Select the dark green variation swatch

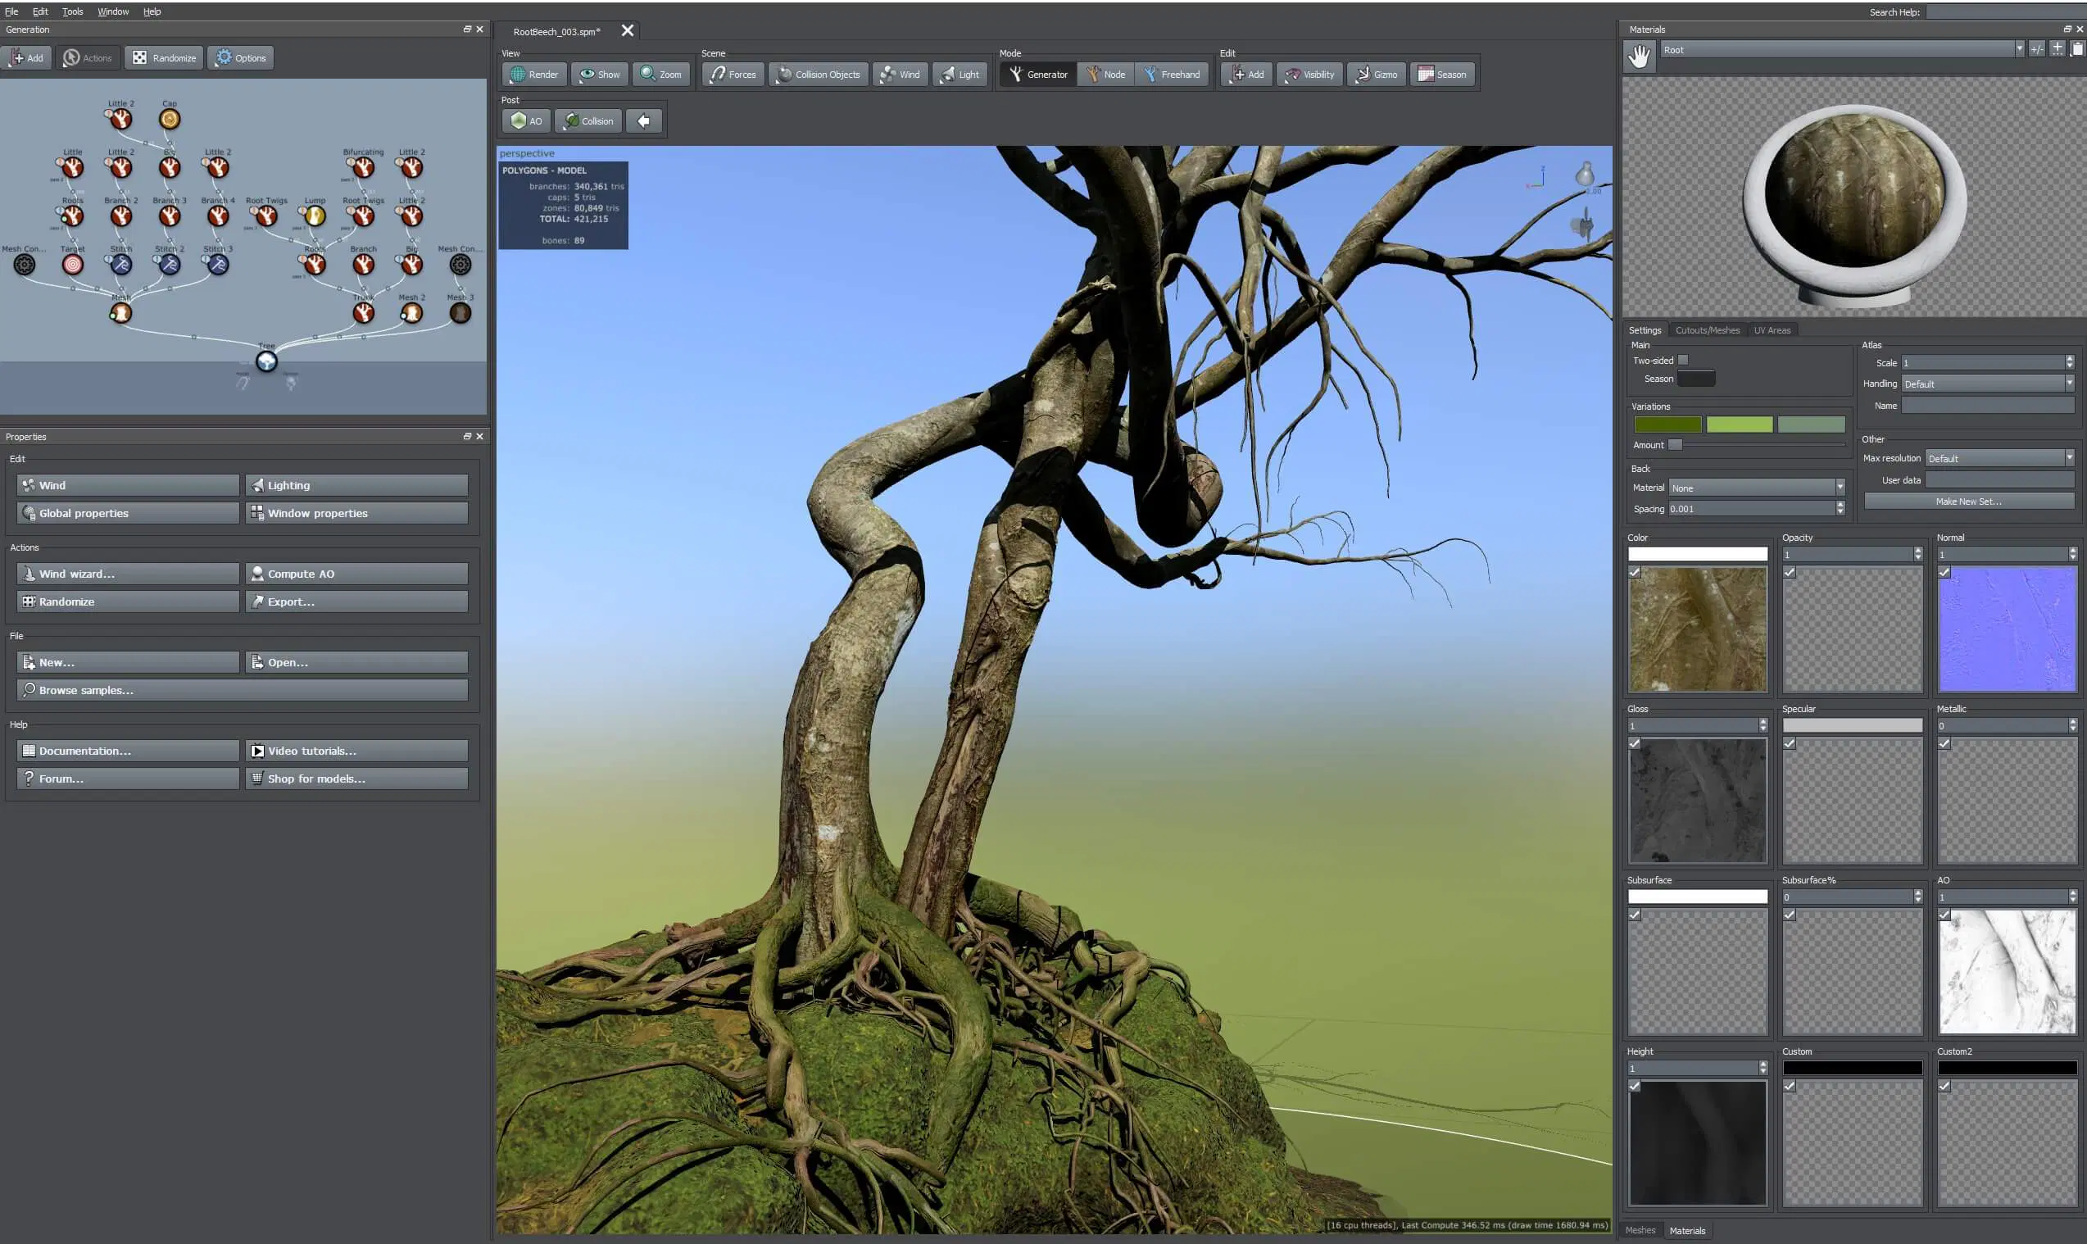pyautogui.click(x=1667, y=424)
